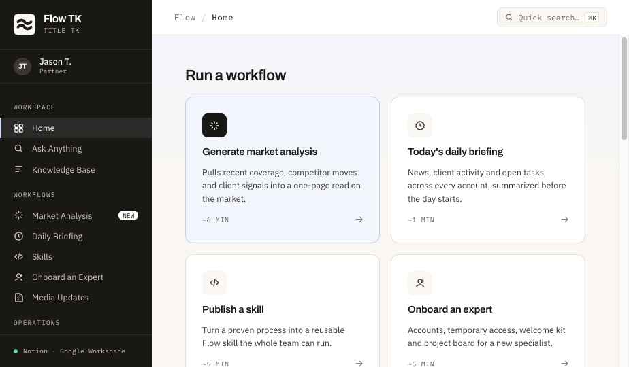Open Market Analysis workflow in sidebar
Screen dimensions: 629x367
tap(76, 215)
